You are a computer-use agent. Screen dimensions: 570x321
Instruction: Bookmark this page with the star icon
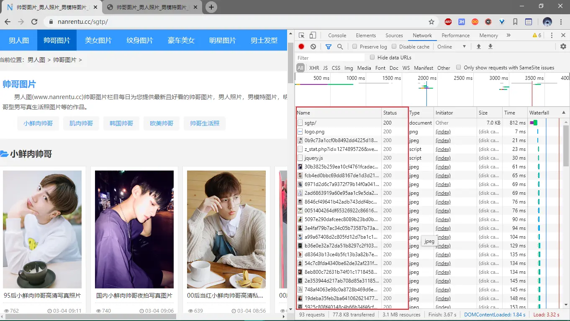[x=431, y=22]
